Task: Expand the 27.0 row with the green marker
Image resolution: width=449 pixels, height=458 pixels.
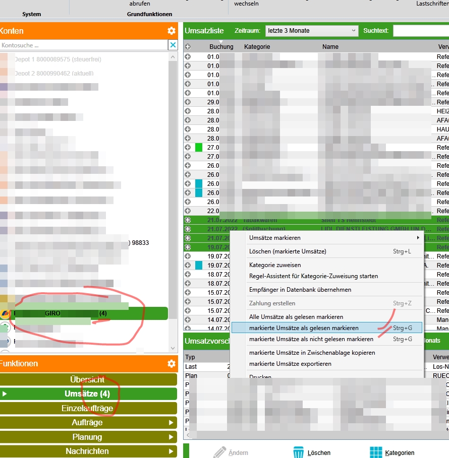Action: 188,148
